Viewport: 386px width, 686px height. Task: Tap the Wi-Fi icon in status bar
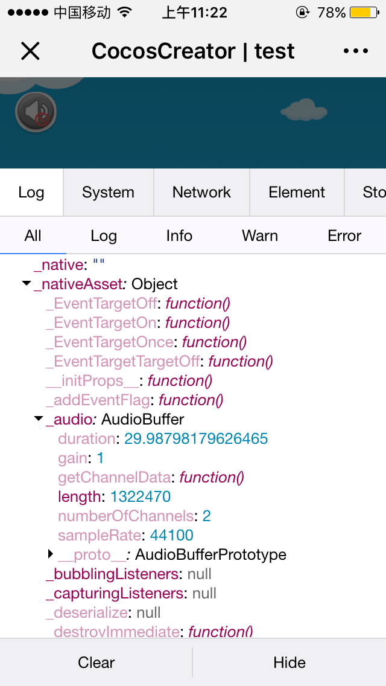[x=125, y=13]
